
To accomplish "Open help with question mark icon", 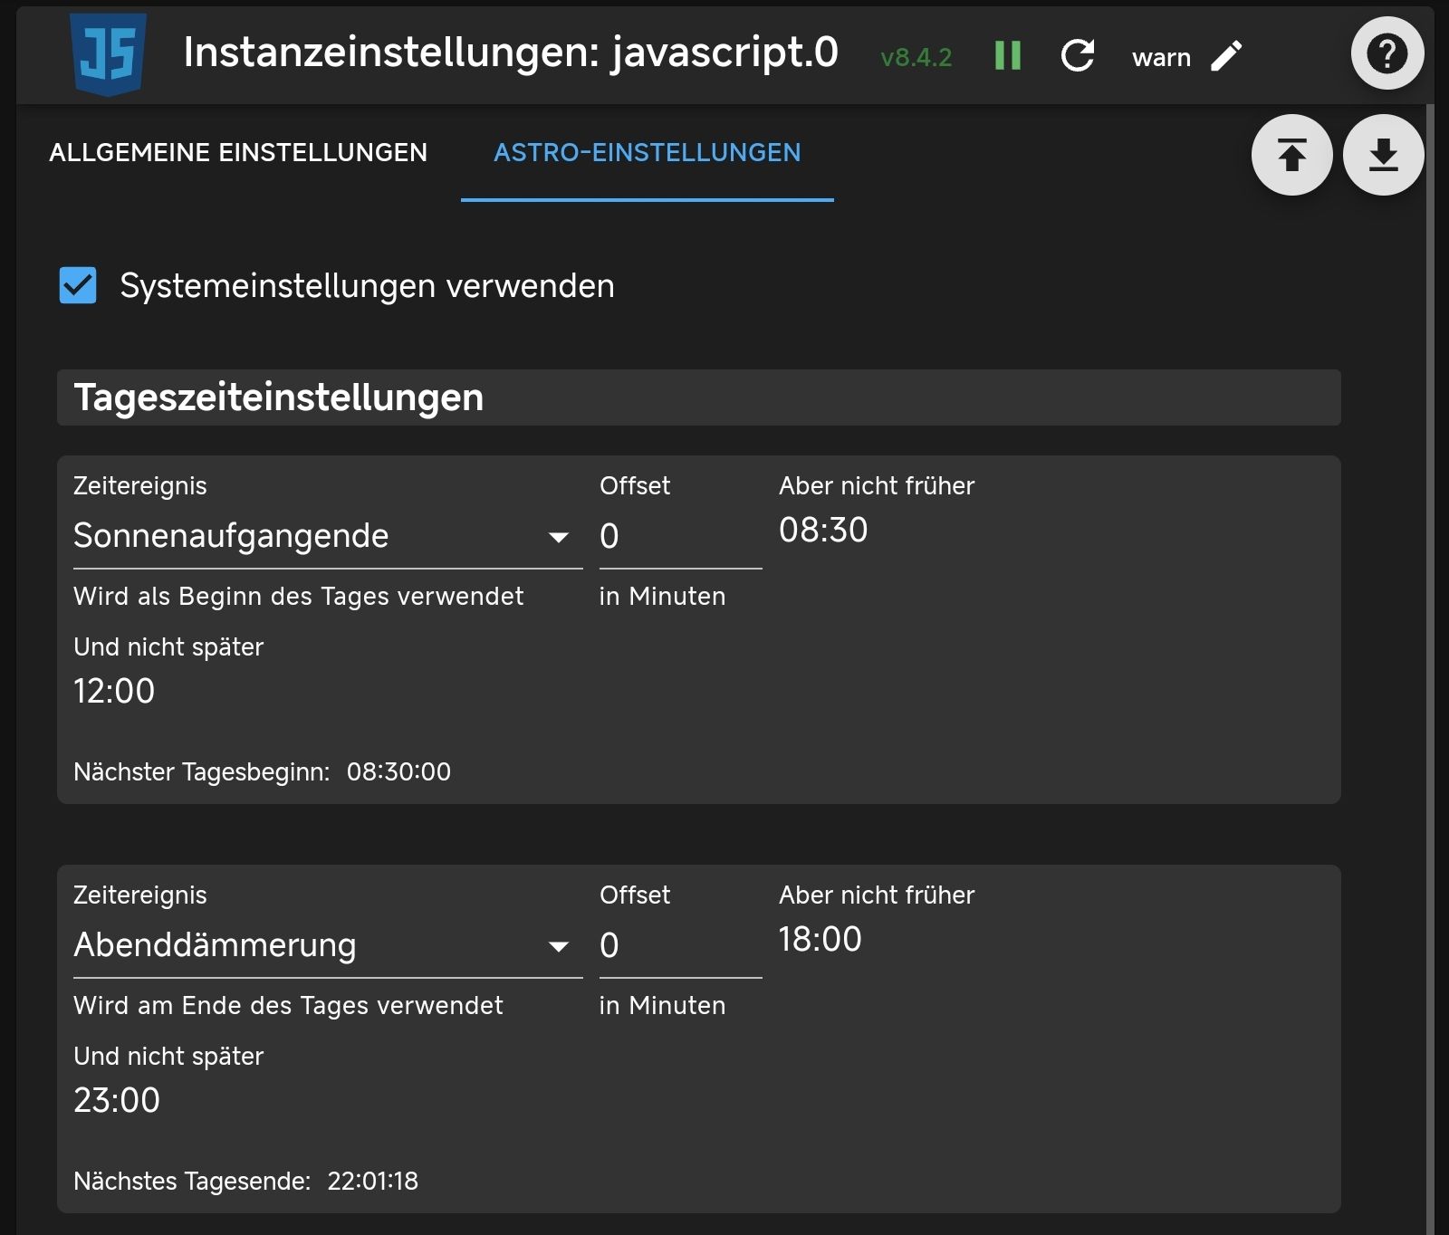I will coord(1387,53).
